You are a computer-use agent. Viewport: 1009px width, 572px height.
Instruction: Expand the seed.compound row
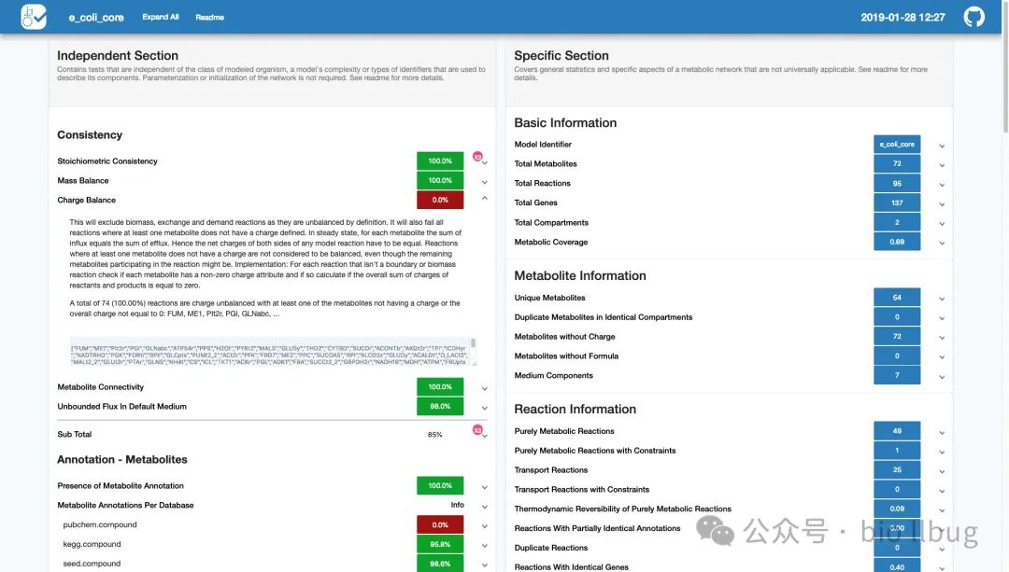(x=485, y=565)
